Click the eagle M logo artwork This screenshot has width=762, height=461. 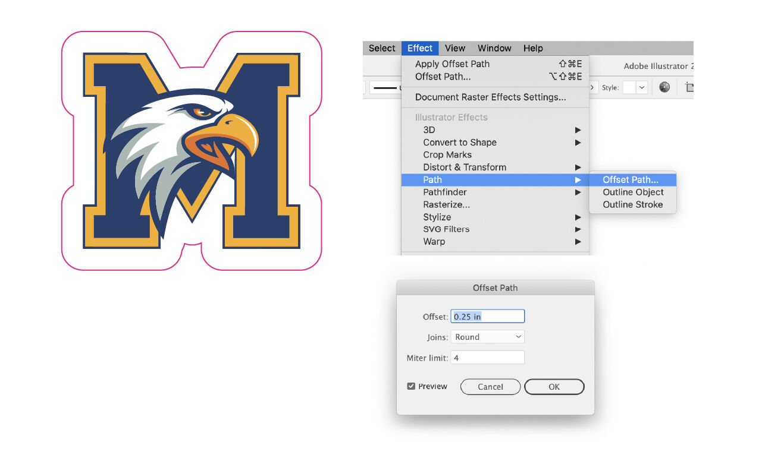192,151
